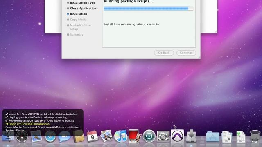
Task: Open iCal calendar icon showing 9
Action: 93,136
